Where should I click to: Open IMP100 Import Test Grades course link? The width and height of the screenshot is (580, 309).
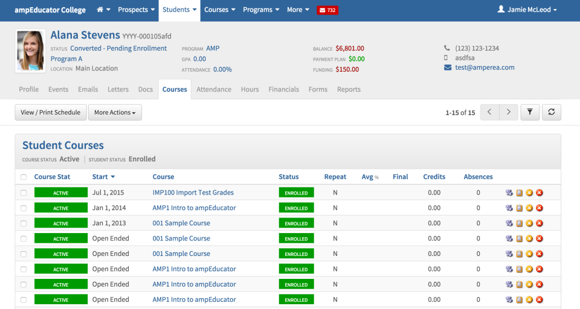(x=193, y=193)
